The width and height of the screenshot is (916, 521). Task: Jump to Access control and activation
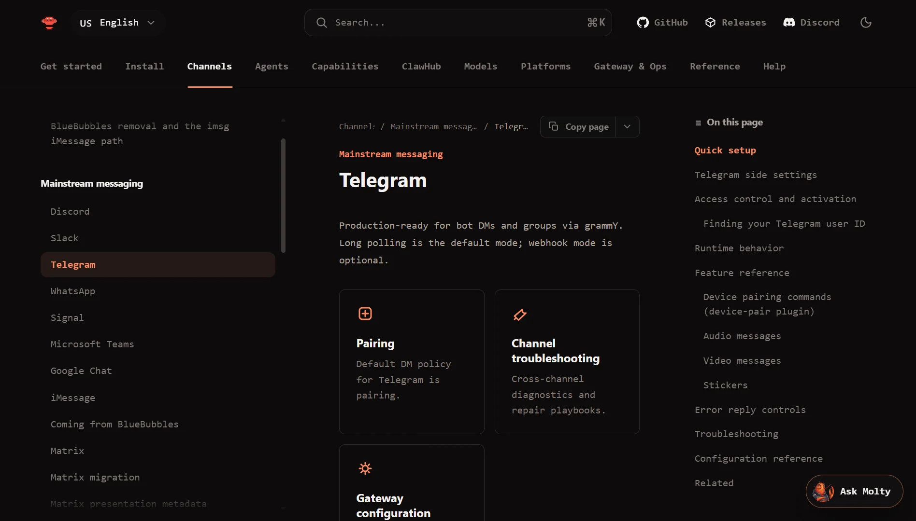[x=775, y=199]
